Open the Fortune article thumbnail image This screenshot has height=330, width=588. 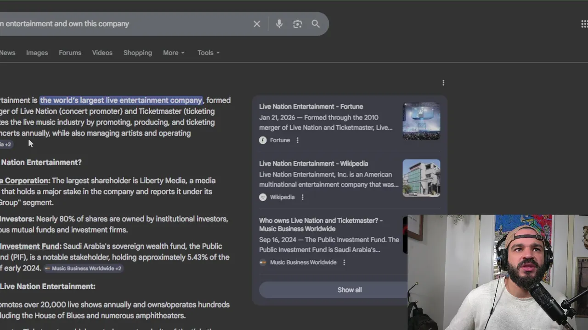point(421,121)
